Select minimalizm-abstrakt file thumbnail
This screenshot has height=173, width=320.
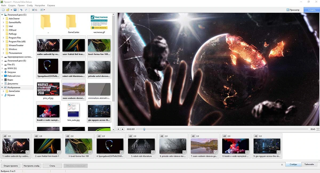[x=99, y=89]
